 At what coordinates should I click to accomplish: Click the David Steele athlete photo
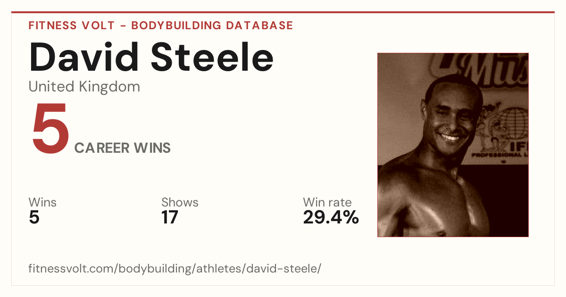pos(453,145)
